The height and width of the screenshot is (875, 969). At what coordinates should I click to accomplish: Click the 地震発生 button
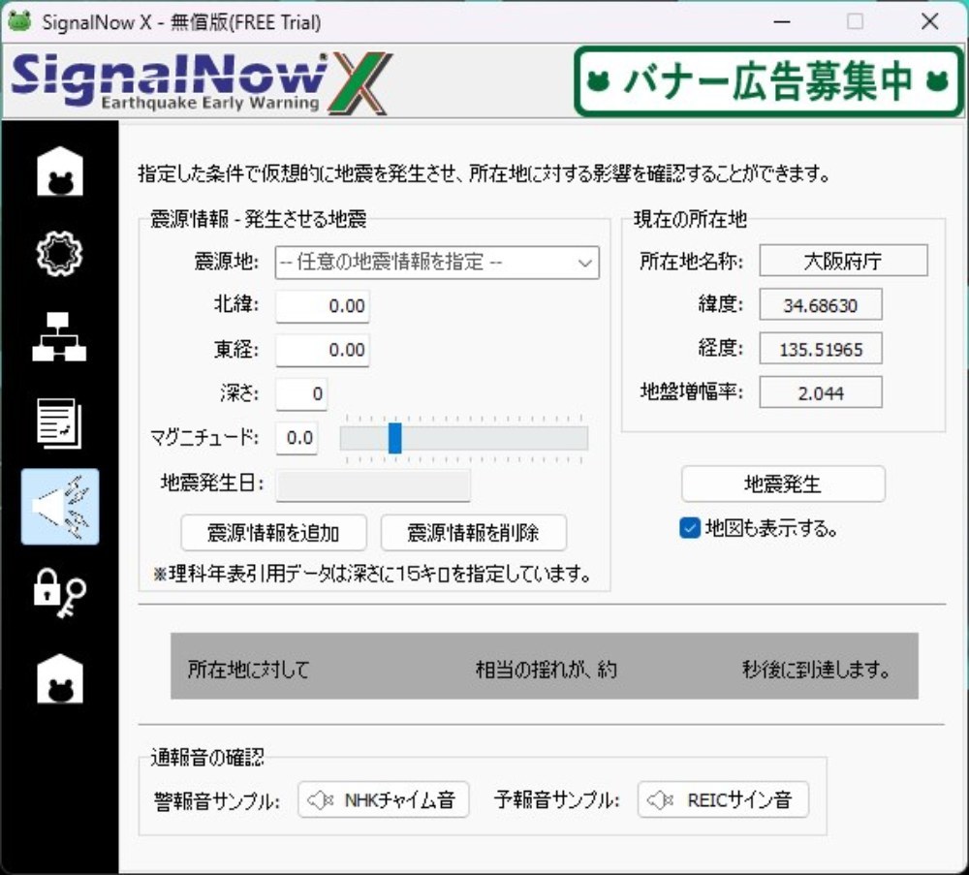pos(783,484)
